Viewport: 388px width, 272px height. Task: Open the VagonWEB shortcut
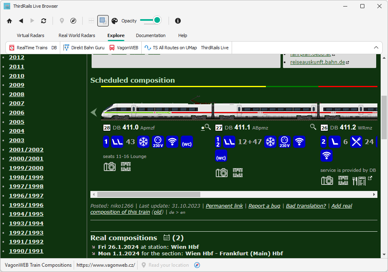124,48
